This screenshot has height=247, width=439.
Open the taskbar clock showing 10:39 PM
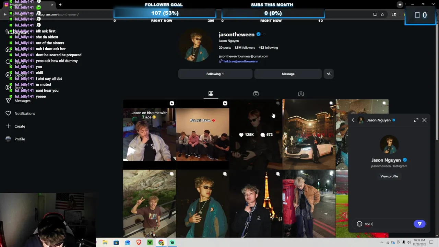419,243
